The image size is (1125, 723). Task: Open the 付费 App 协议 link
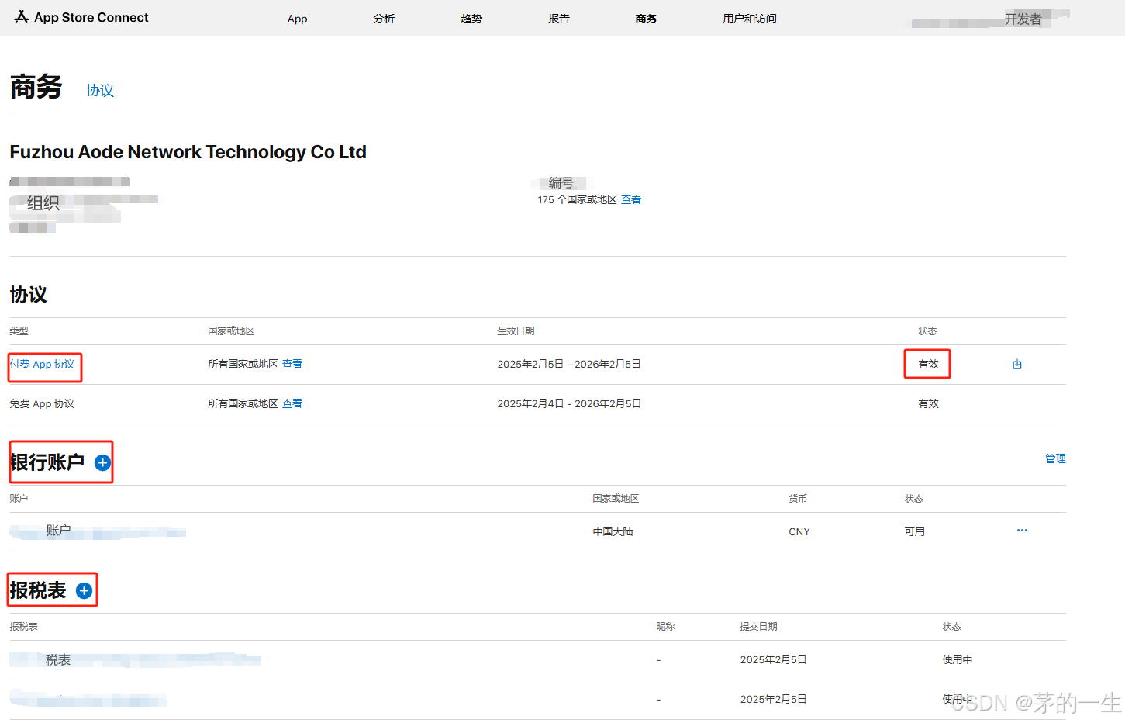click(42, 364)
